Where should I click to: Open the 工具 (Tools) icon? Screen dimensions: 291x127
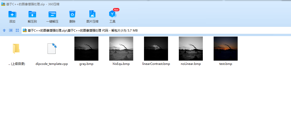(x=112, y=14)
